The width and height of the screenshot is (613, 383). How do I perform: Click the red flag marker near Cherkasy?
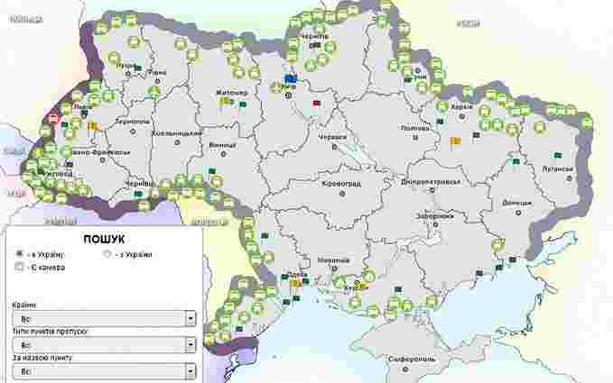[x=317, y=104]
